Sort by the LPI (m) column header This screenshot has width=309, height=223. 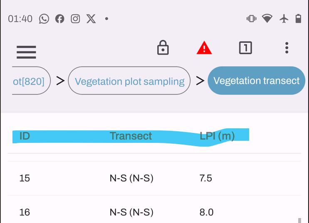217,136
